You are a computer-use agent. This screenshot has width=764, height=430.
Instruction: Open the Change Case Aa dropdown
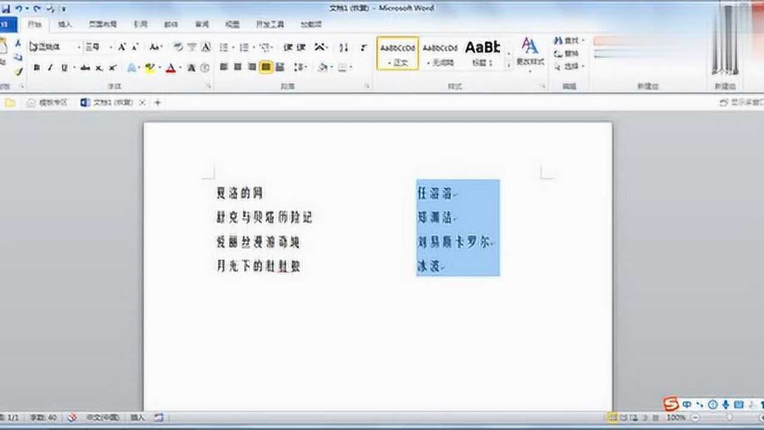(155, 47)
